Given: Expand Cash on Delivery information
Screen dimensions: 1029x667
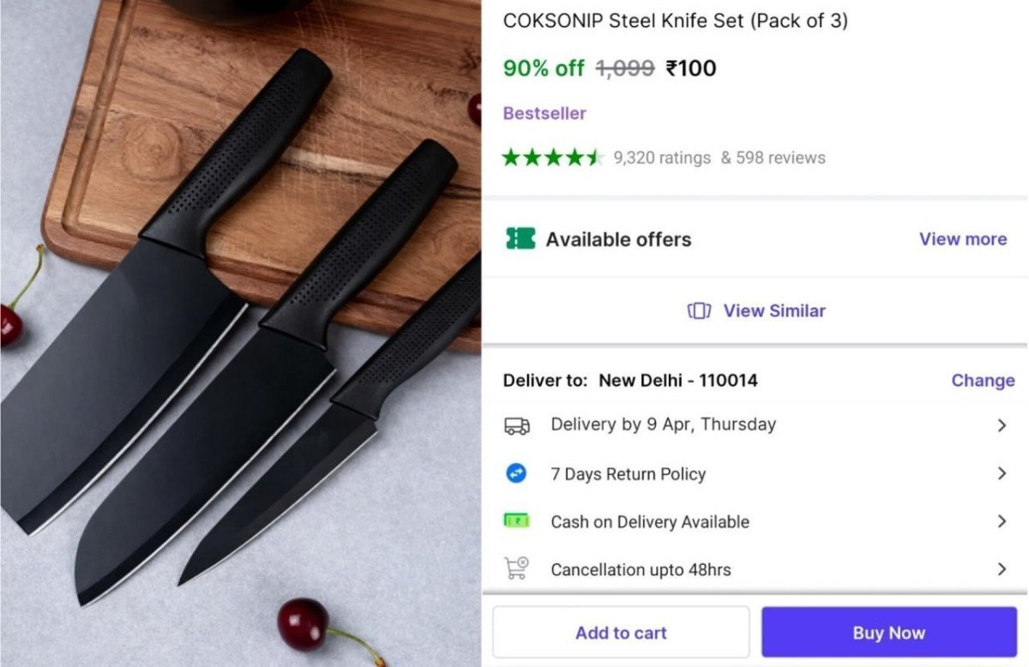Looking at the screenshot, I should click(x=1002, y=521).
